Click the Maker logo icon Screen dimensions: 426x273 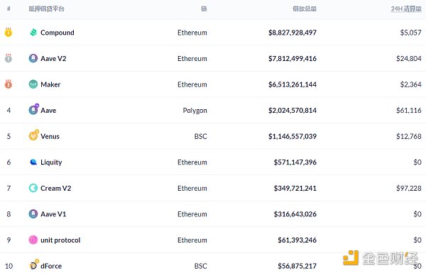[x=33, y=84]
